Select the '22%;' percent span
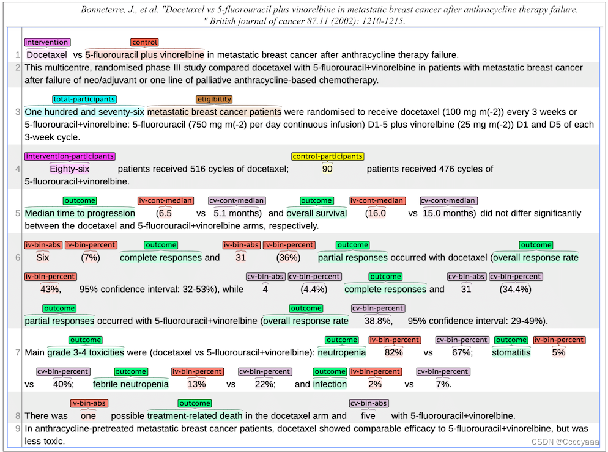This screenshot has height=452, width=608. [x=265, y=384]
